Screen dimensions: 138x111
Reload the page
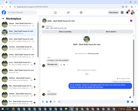(x=10, y=7)
